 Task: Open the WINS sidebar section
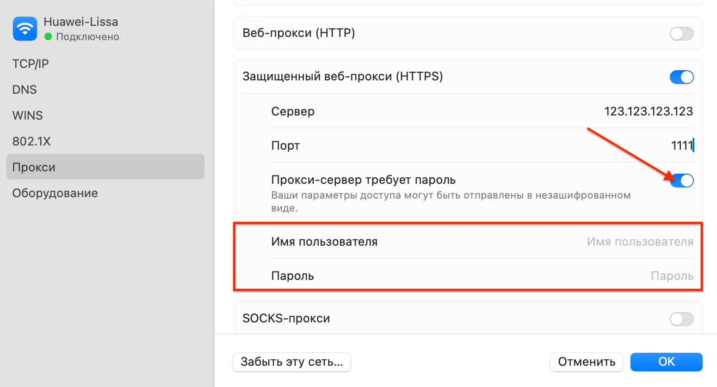coord(28,115)
